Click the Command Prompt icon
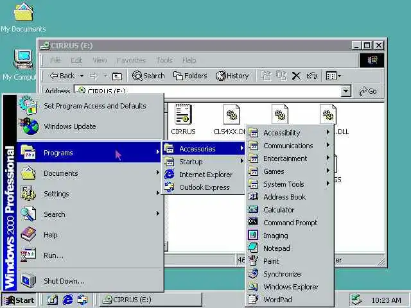Screen dimensions: 411x308 point(253,221)
